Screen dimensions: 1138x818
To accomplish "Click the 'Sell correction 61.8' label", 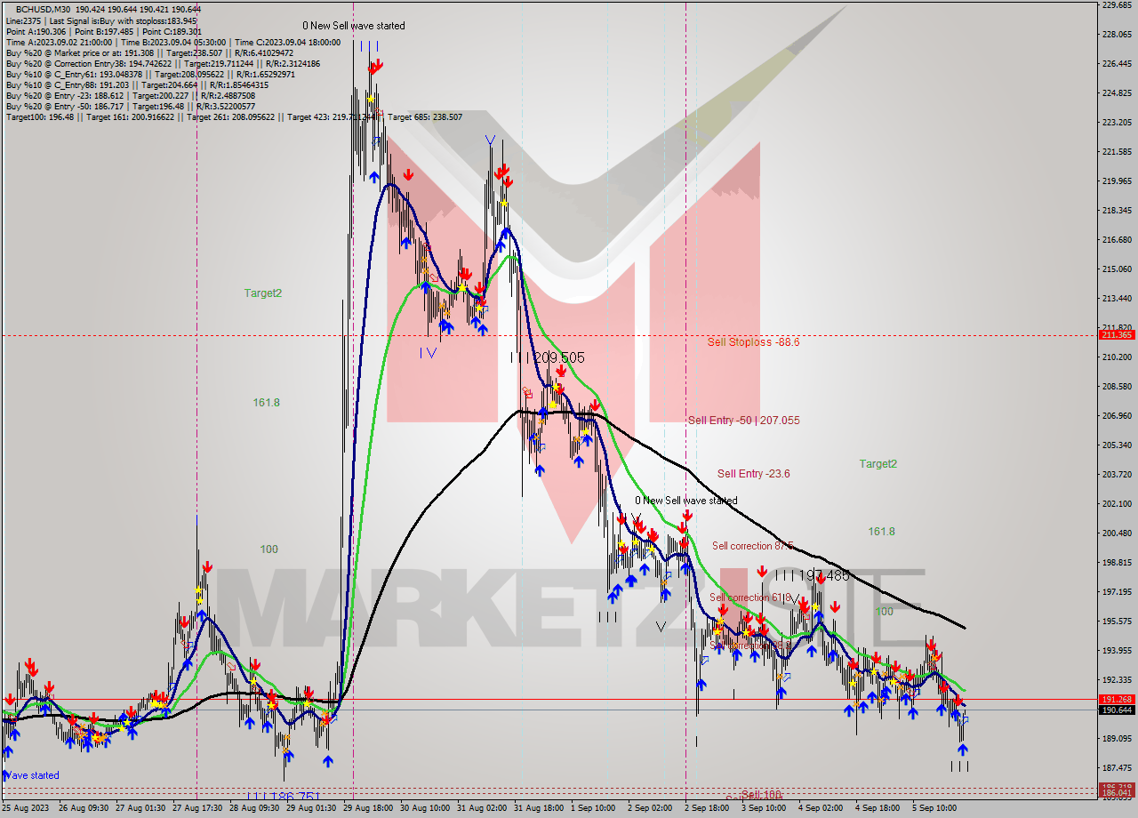I will [x=750, y=597].
